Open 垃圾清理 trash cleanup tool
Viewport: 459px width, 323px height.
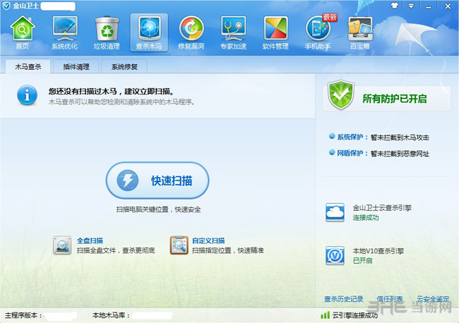pos(107,32)
